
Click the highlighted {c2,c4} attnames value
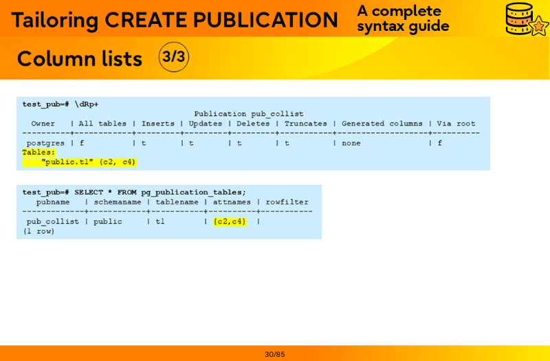point(229,222)
